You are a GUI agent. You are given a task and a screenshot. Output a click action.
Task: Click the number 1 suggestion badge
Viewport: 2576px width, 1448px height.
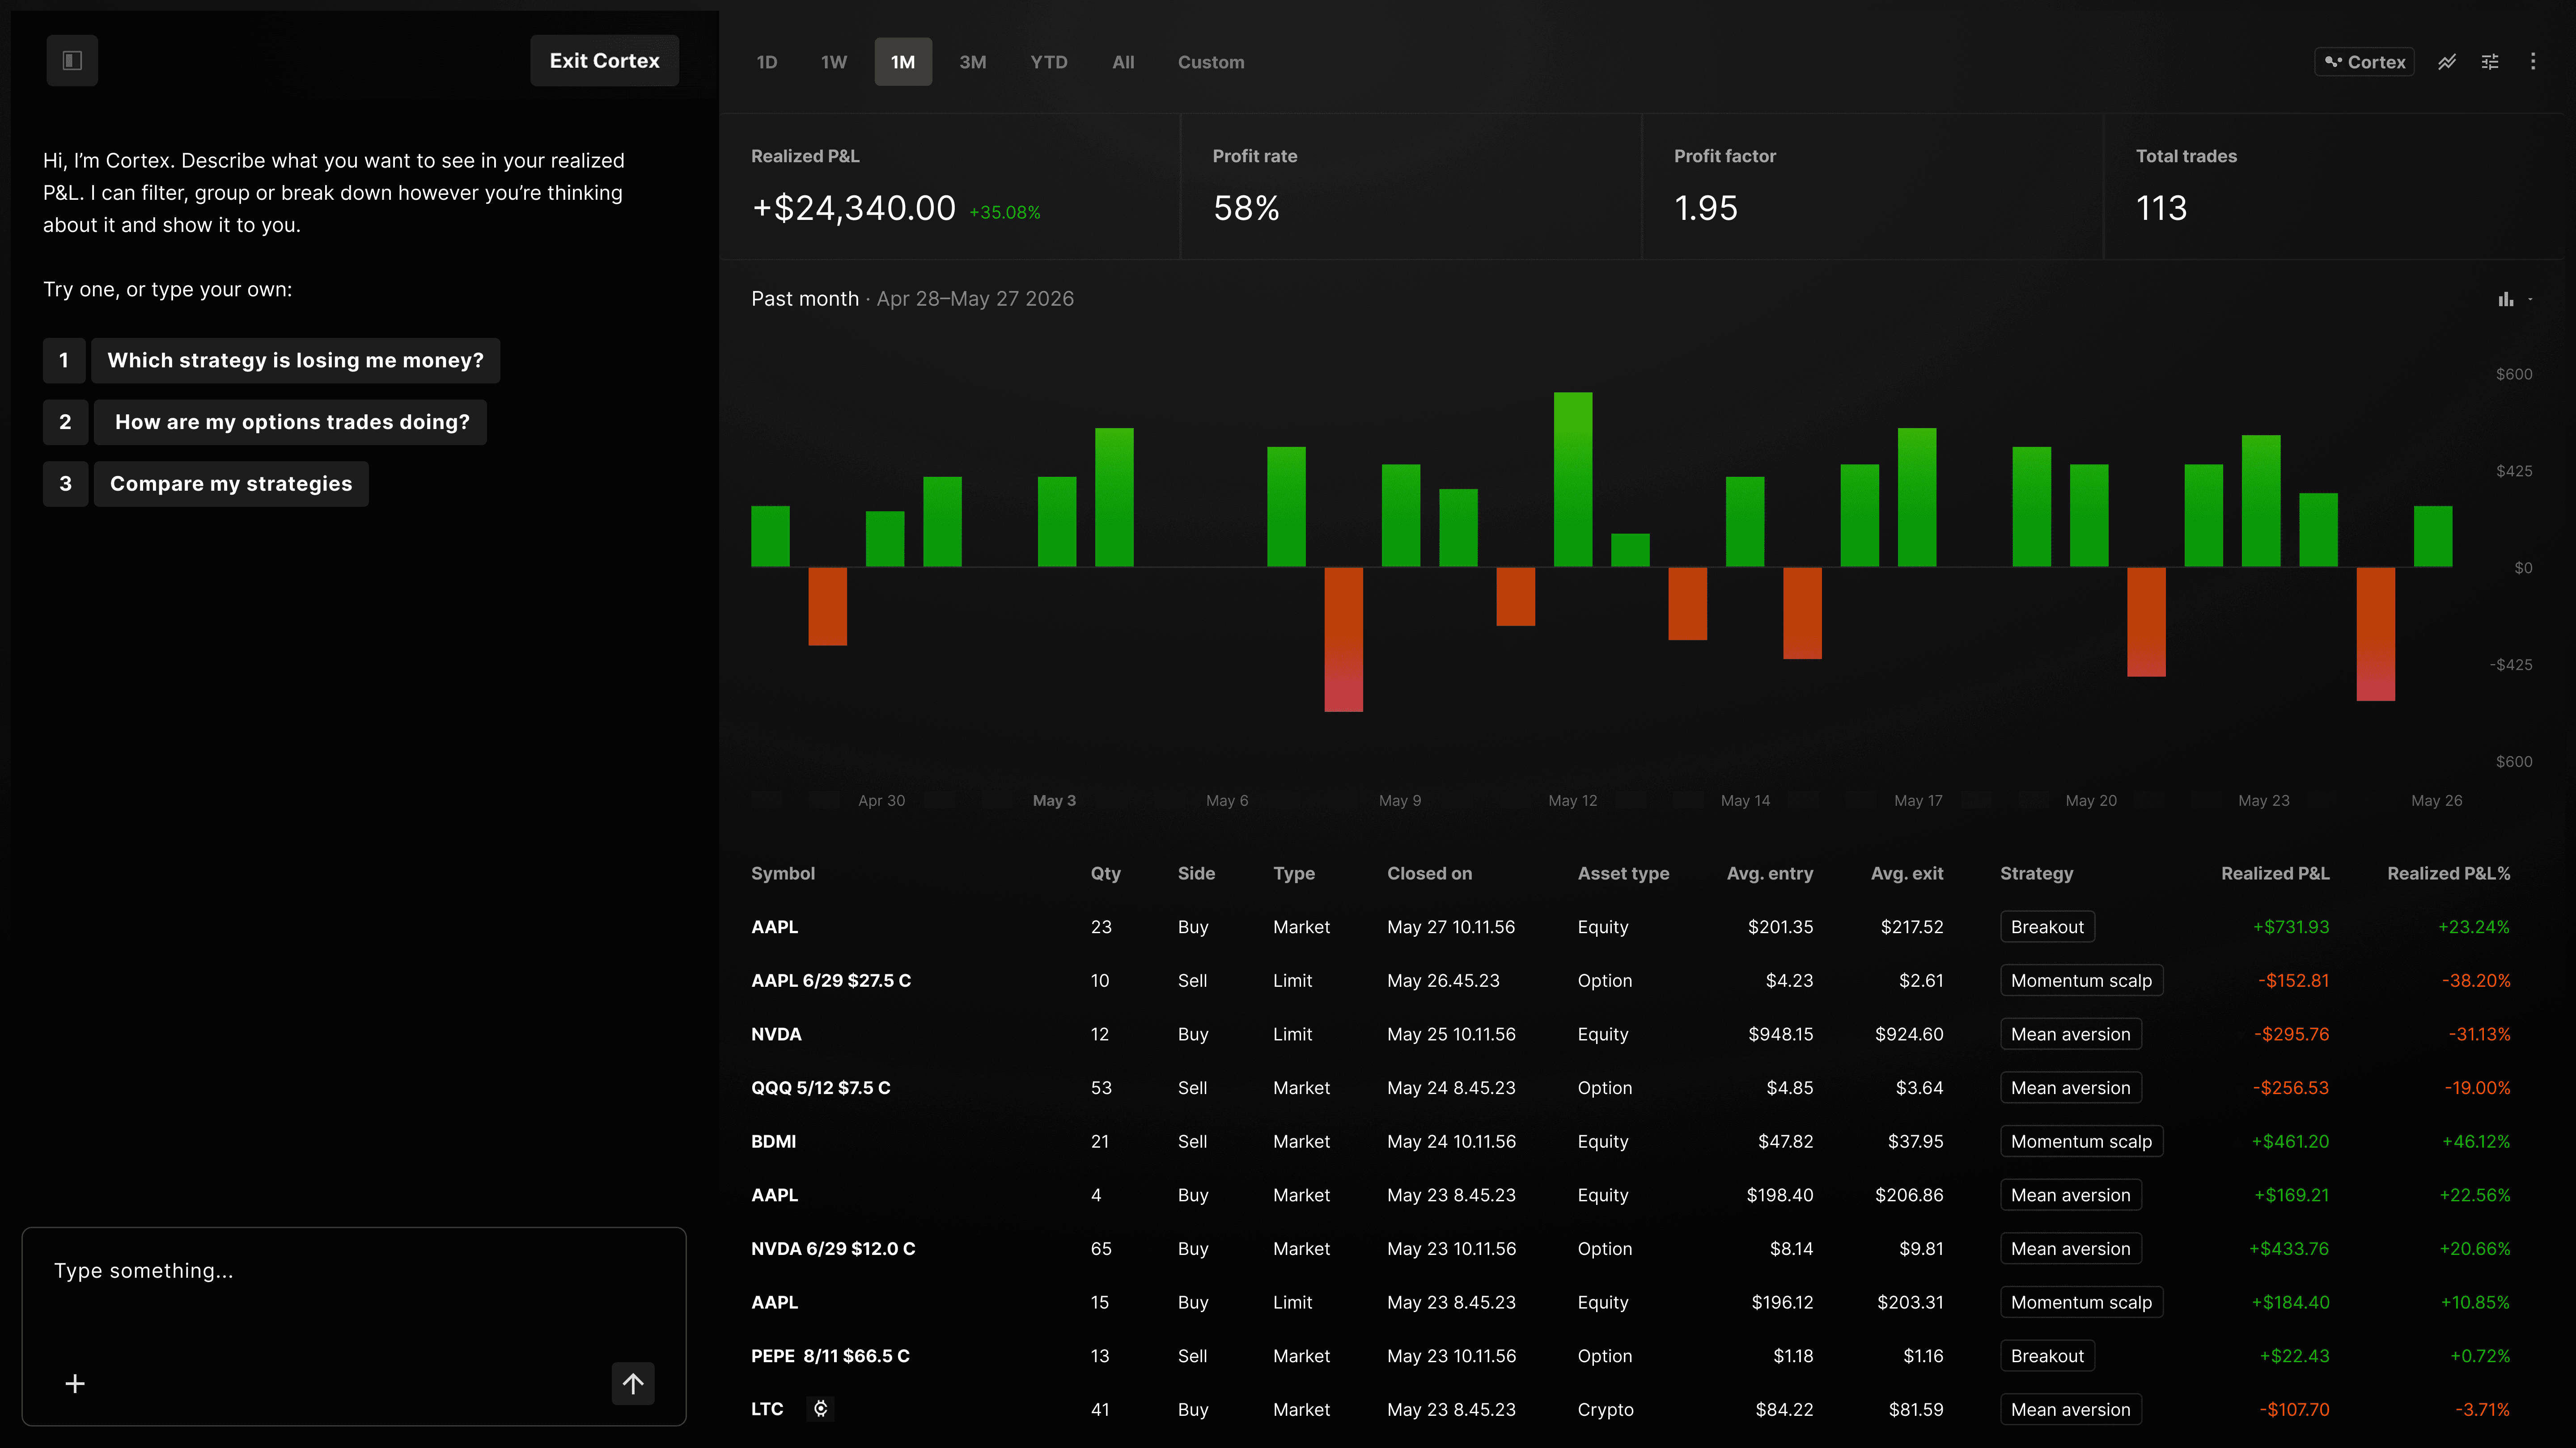[x=64, y=361]
